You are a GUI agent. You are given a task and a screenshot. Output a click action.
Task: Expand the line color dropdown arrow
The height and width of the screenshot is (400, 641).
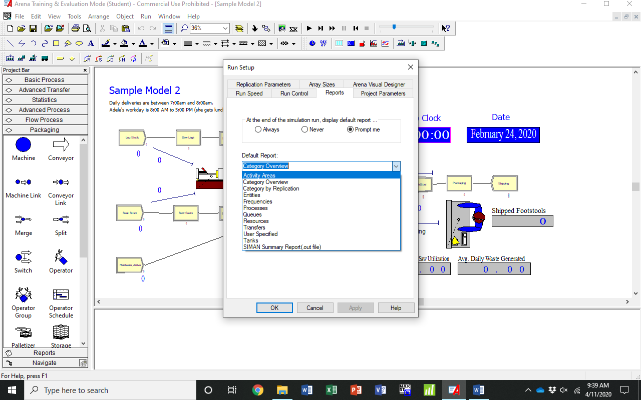(x=115, y=43)
